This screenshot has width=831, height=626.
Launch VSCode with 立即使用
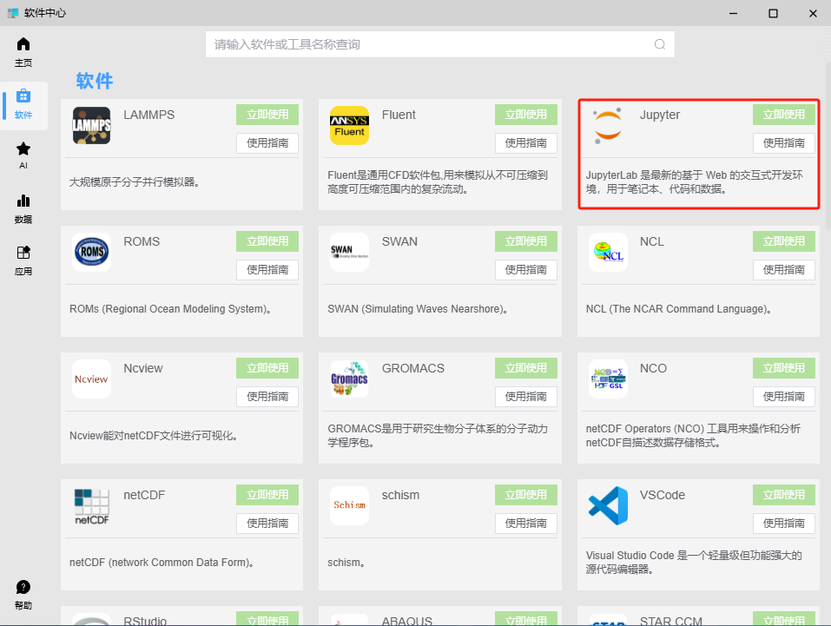coord(784,495)
